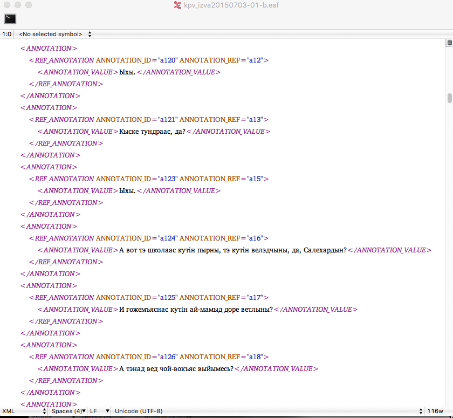Click "Ыхы." in annotation a123

coord(127,190)
